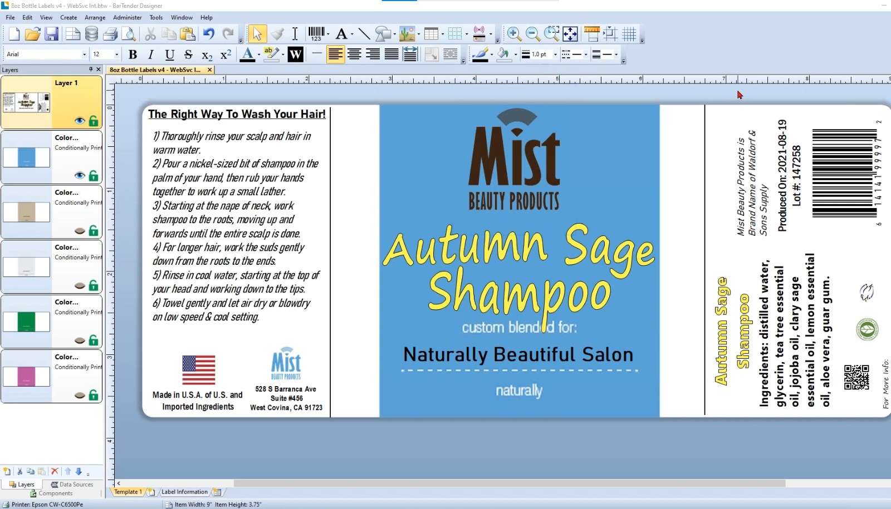
Task: Select the format painter brush tool
Action: click(x=277, y=34)
